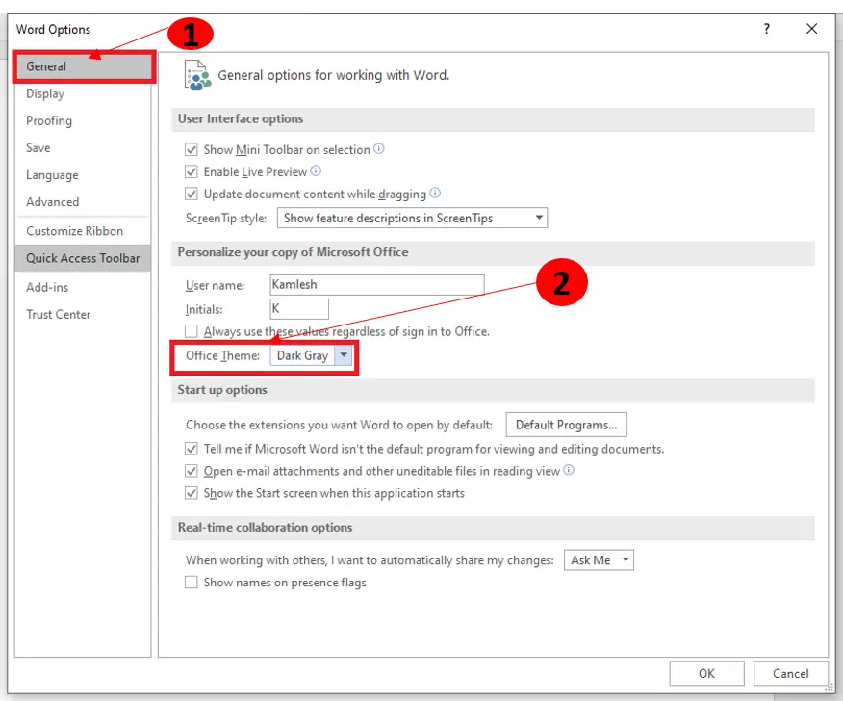Select Quick Access Toolbar category
Viewport: 843px width, 701px height.
point(83,258)
